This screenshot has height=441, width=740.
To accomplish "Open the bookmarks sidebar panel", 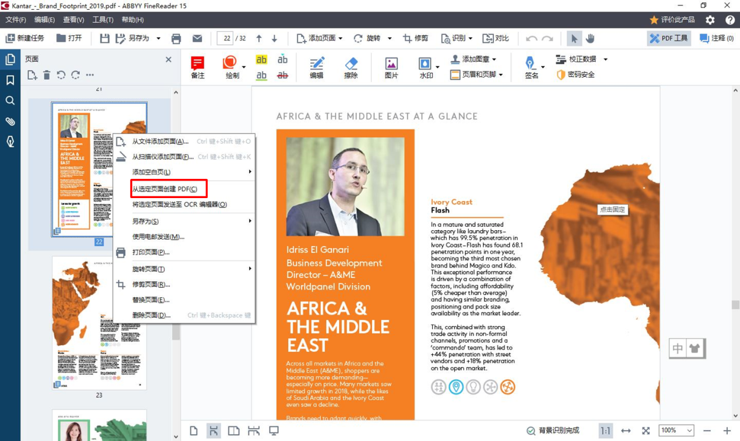I will click(10, 80).
